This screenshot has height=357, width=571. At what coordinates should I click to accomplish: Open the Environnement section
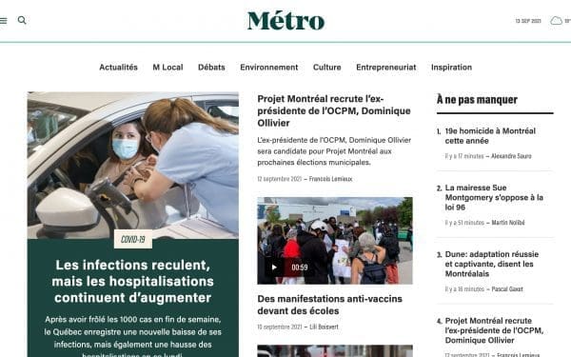point(269,68)
